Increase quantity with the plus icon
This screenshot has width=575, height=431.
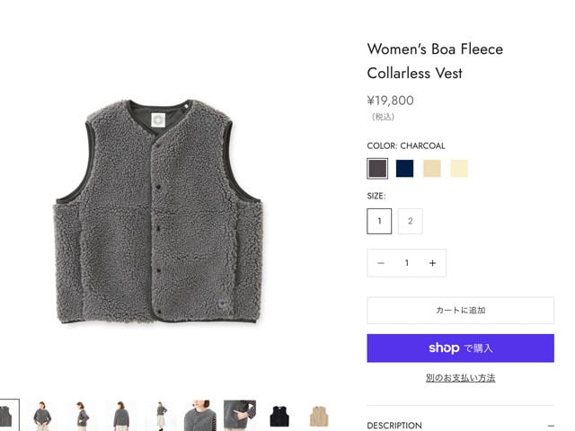tap(432, 263)
